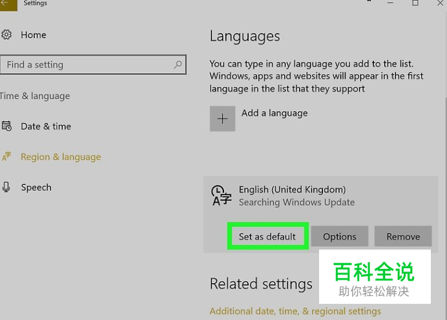Close the Settings window

(x=440, y=3)
